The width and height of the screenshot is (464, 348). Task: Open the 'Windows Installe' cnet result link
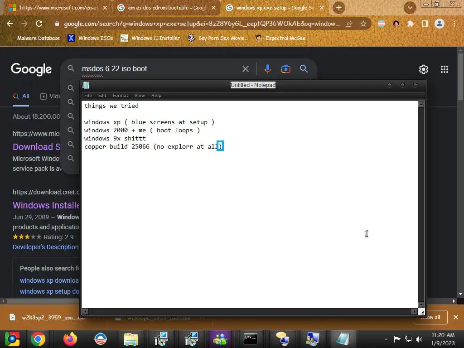tap(46, 205)
